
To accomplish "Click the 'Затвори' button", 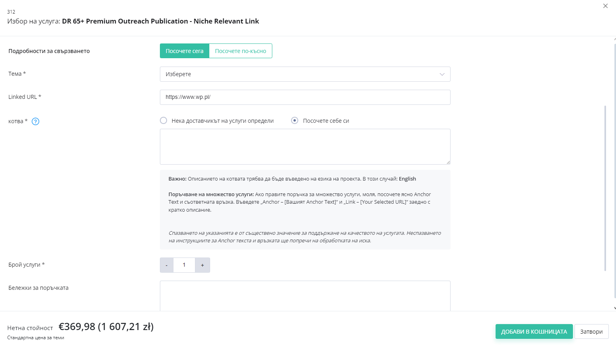I will pos(592,332).
